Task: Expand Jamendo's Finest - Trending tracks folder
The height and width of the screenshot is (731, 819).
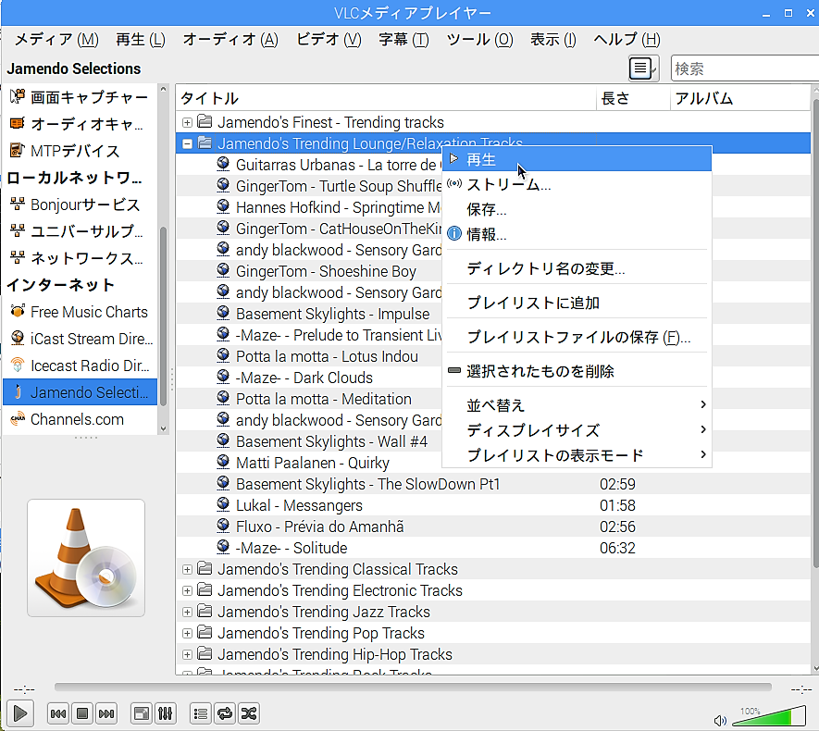Action: [187, 122]
